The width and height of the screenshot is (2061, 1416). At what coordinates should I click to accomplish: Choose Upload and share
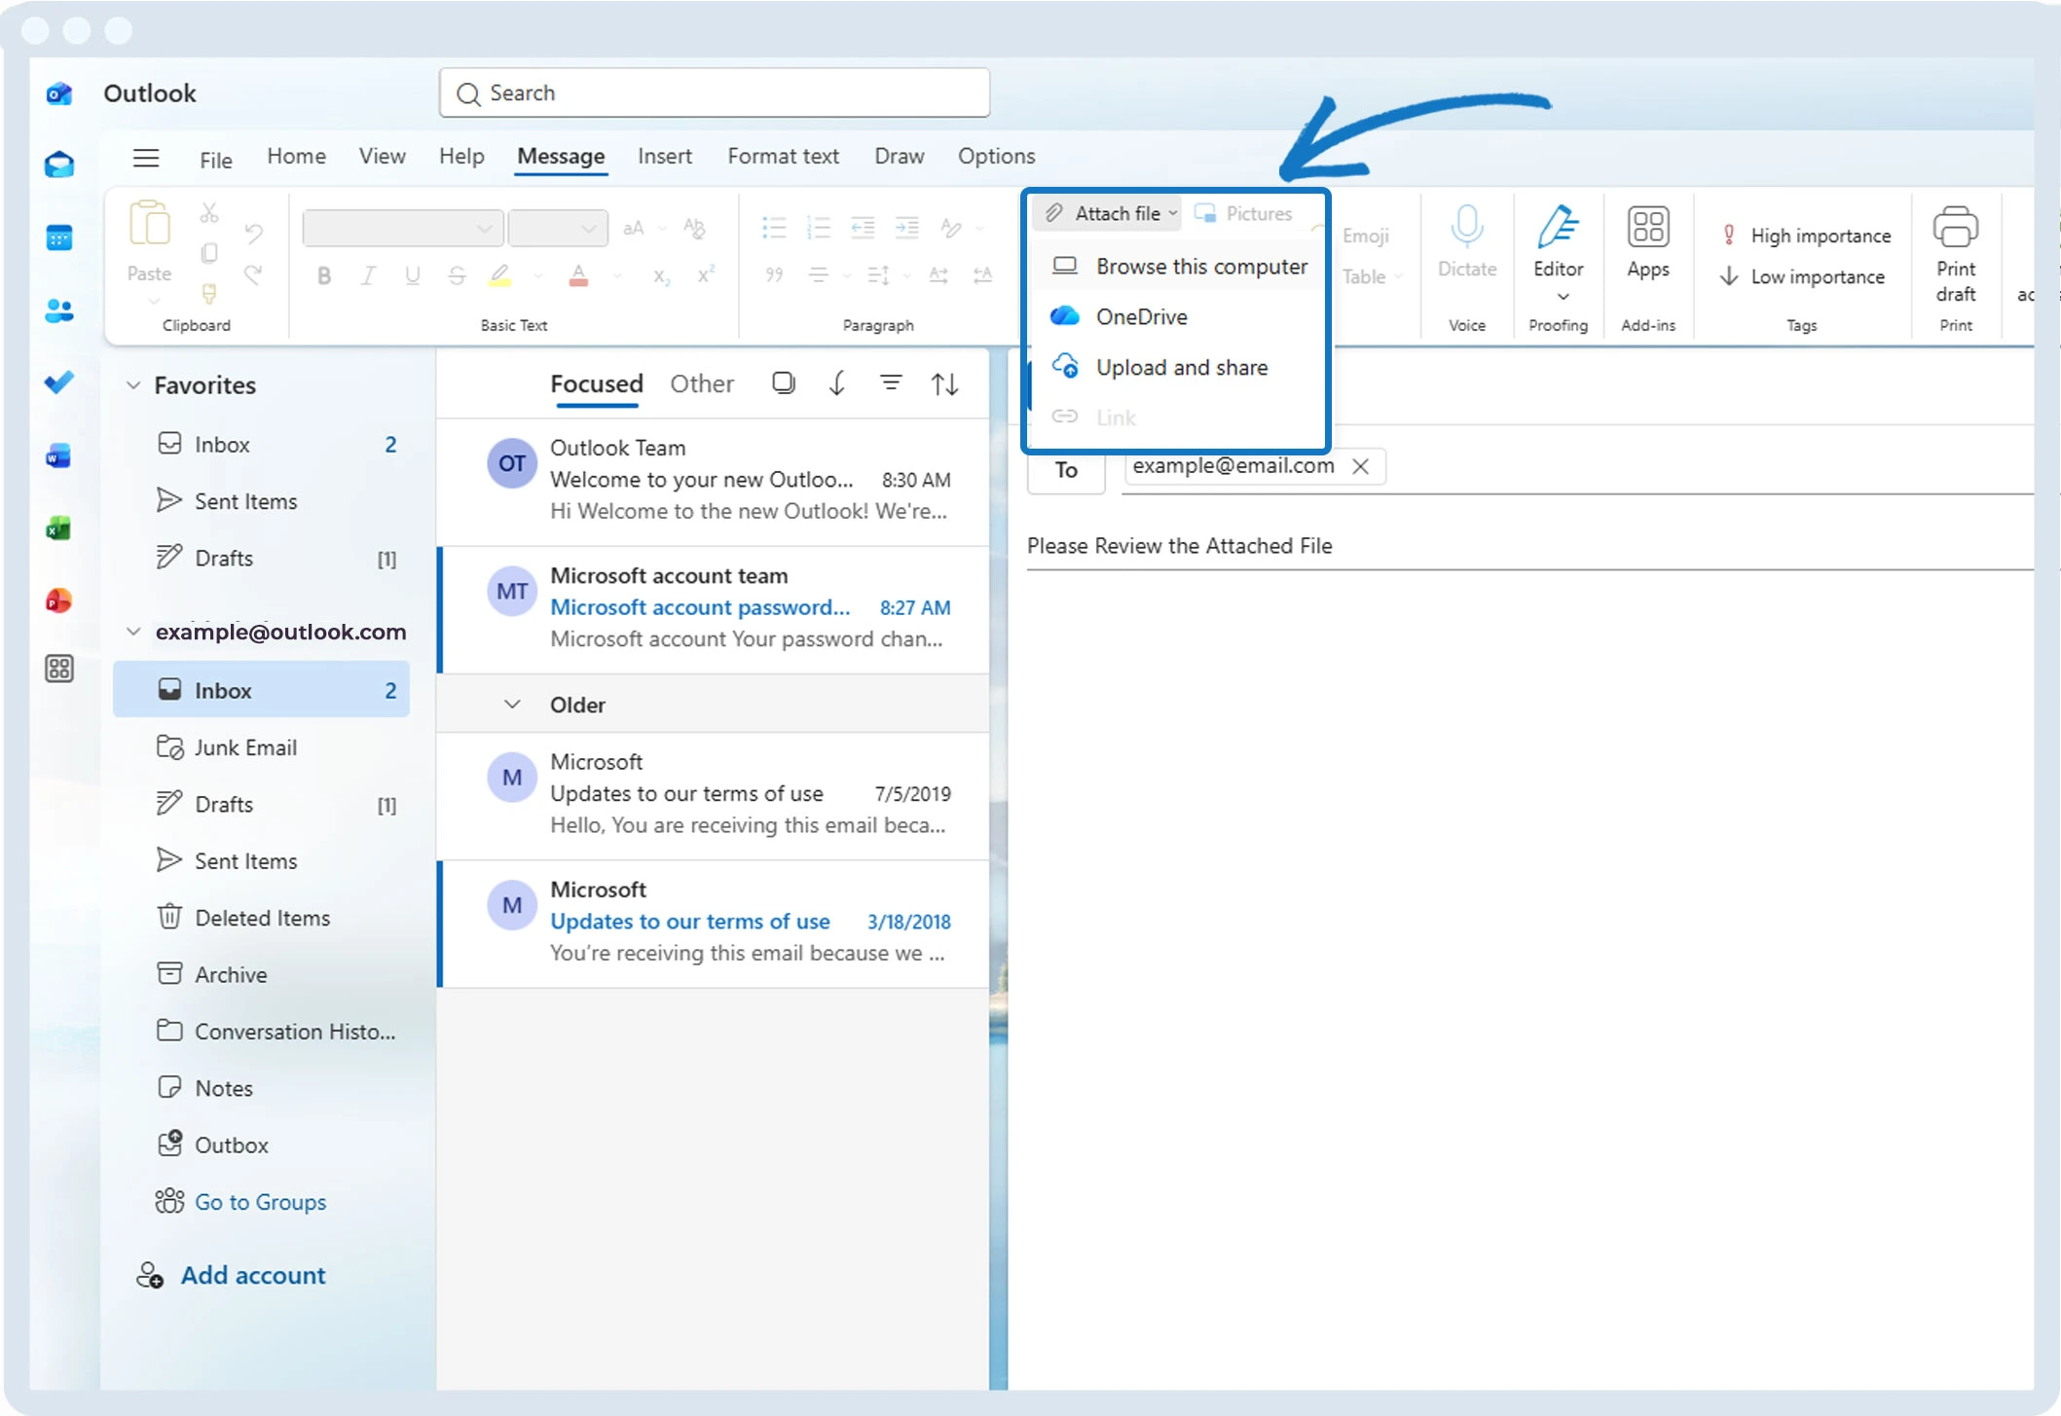(1178, 367)
